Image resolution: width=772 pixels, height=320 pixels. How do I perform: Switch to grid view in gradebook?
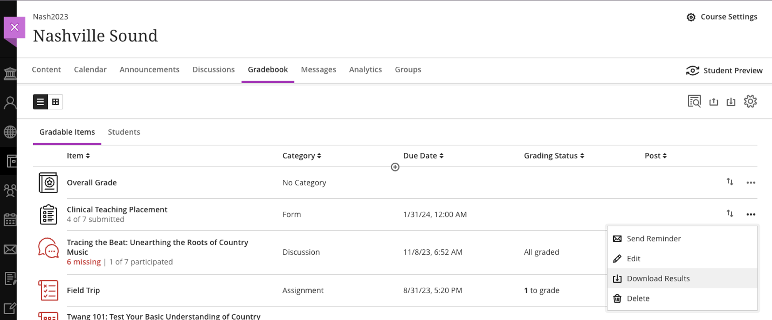55,102
